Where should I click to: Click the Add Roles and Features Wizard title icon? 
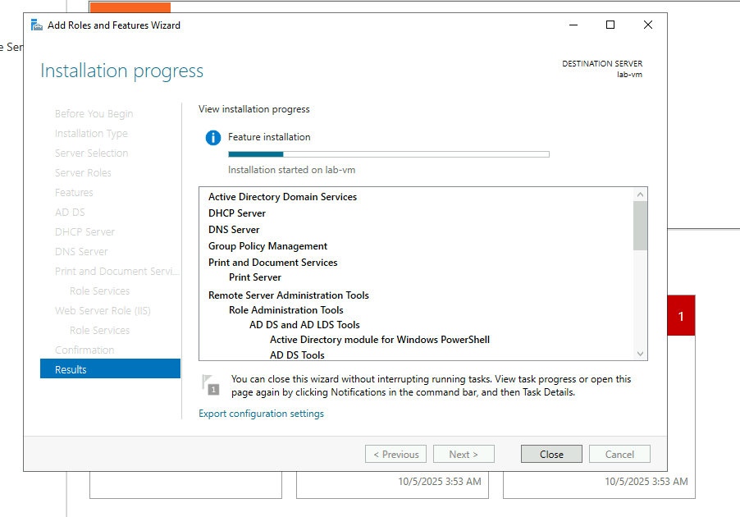[x=36, y=25]
